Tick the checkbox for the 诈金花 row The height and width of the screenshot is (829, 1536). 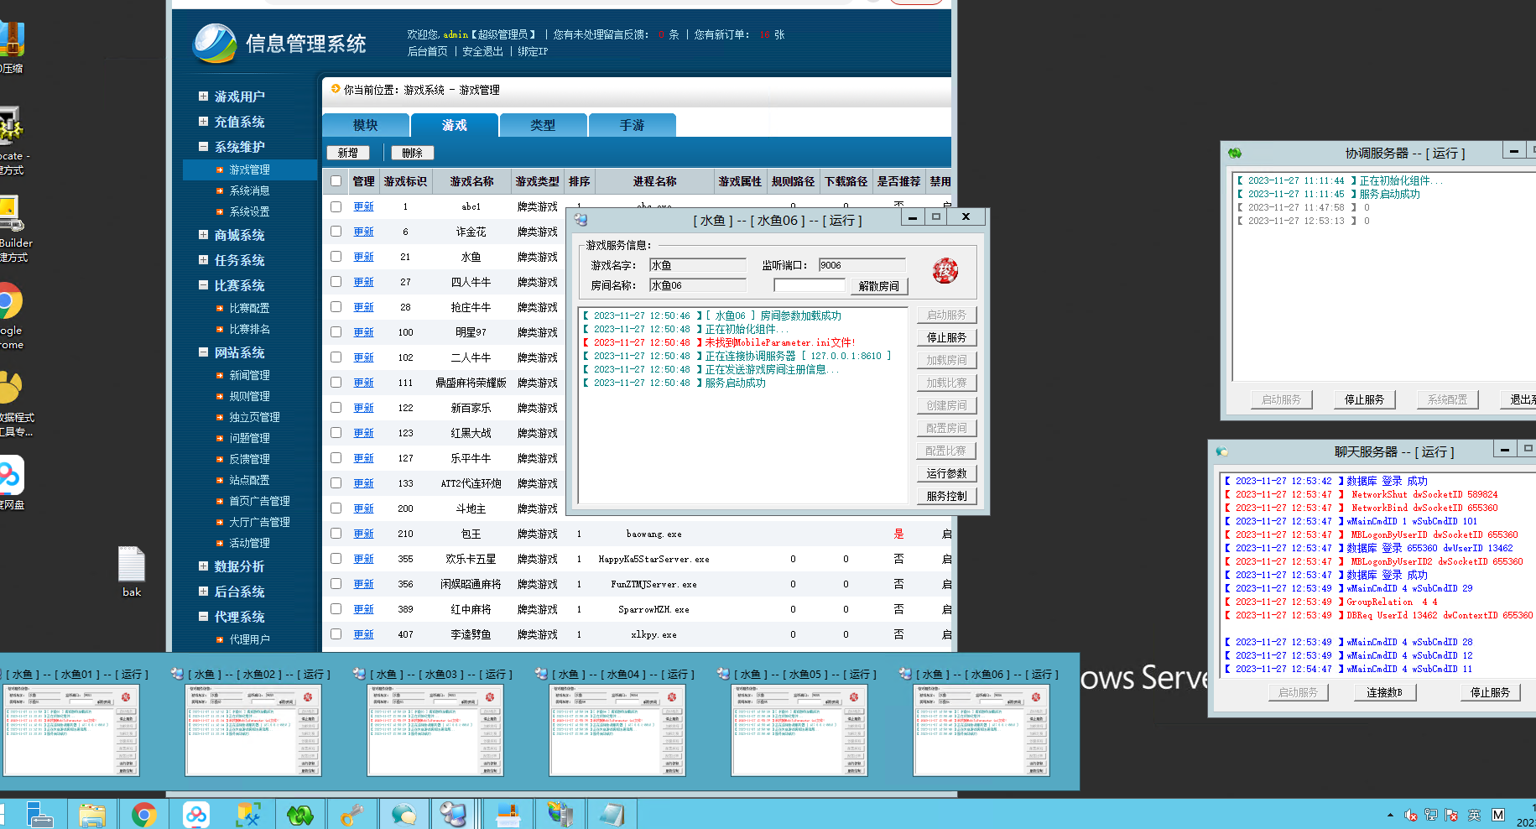click(x=336, y=232)
